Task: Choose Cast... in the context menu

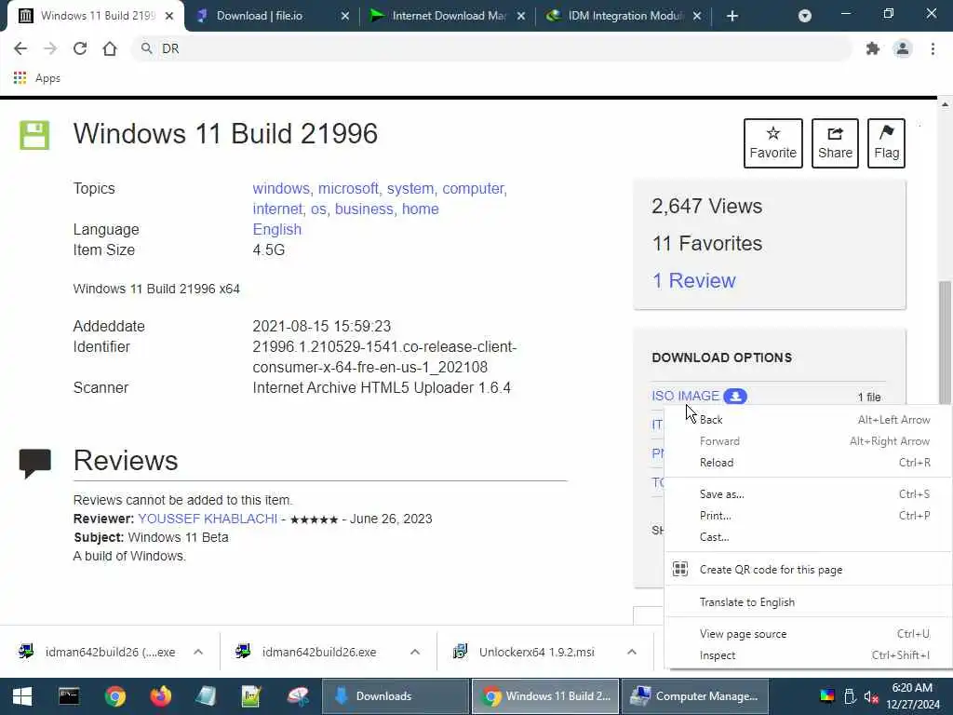Action: [808, 537]
